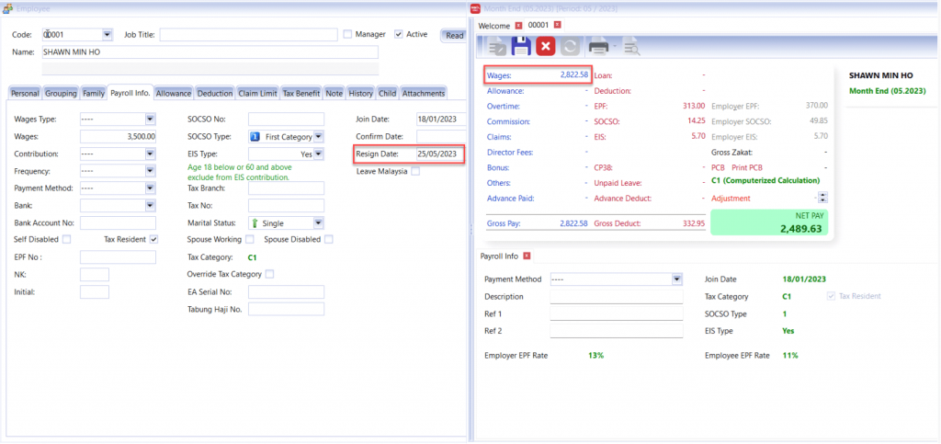Click the NET PAY 2,489.63 box
Screen dimensions: 941x444
coord(769,222)
